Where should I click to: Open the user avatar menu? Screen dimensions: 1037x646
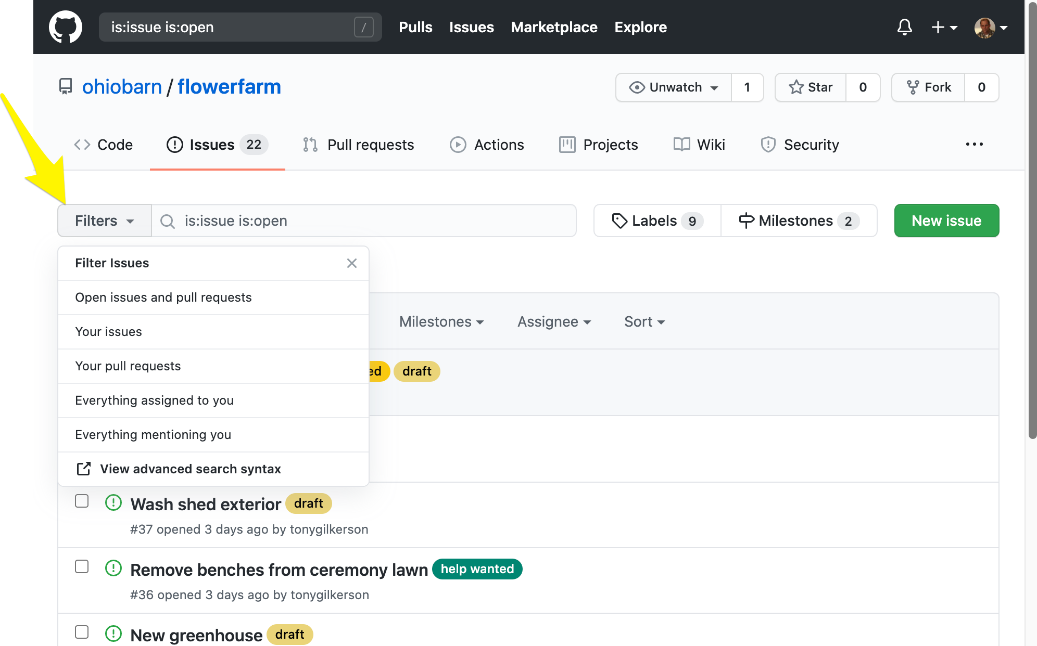[x=991, y=28]
